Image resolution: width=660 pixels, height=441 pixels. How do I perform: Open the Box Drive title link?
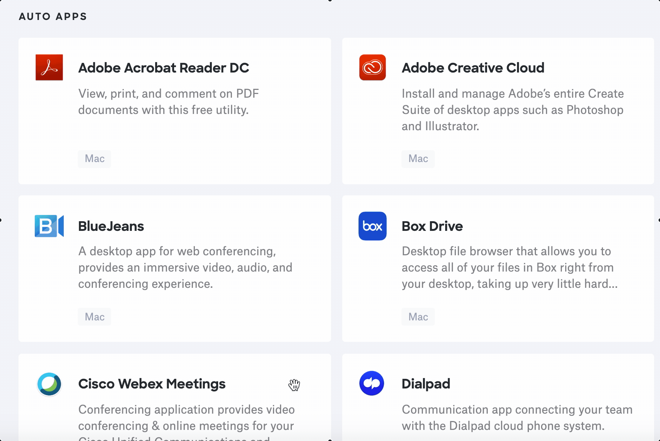[432, 226]
